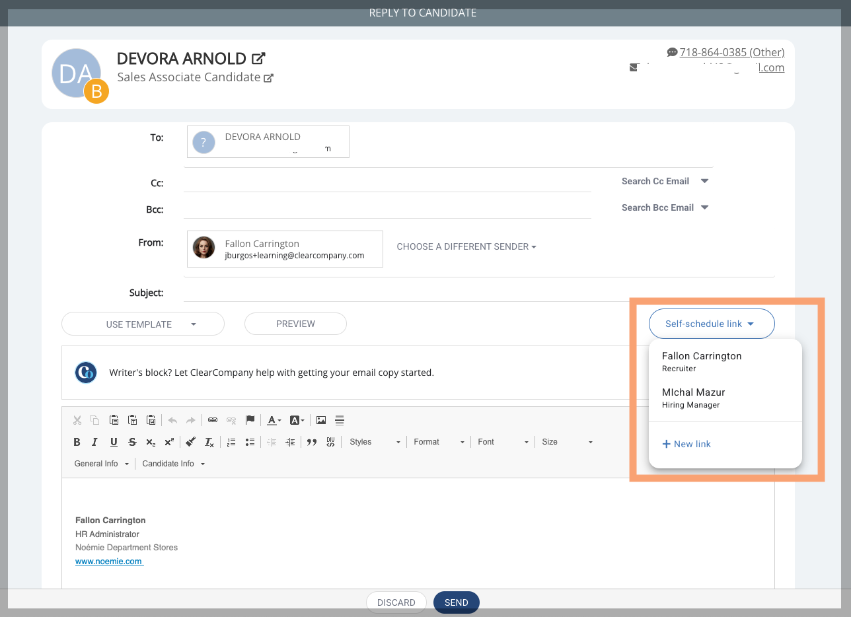Expand the Search Bcc Email dropdown
851x617 pixels.
665,207
